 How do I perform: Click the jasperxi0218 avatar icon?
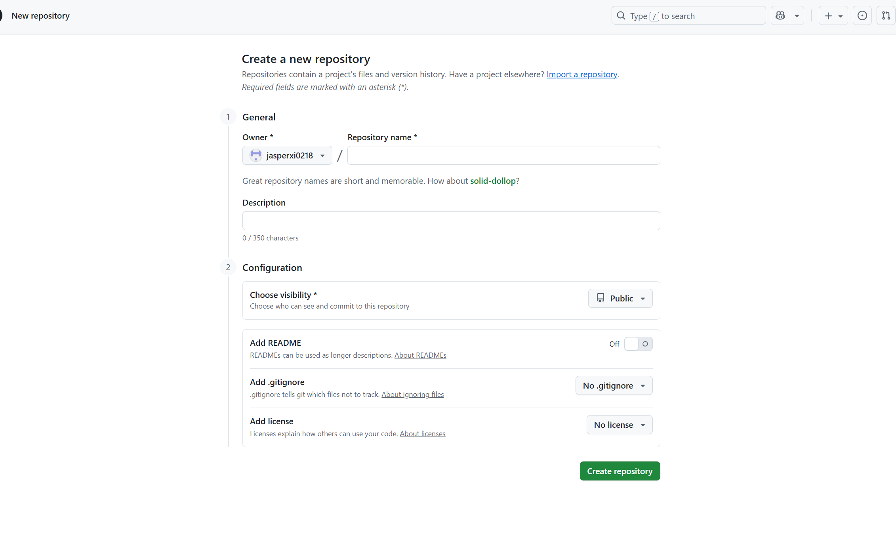pos(256,155)
